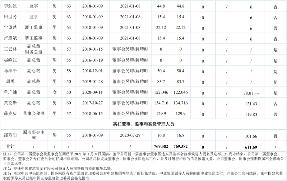Select the name 郜烈阳

click(10, 135)
